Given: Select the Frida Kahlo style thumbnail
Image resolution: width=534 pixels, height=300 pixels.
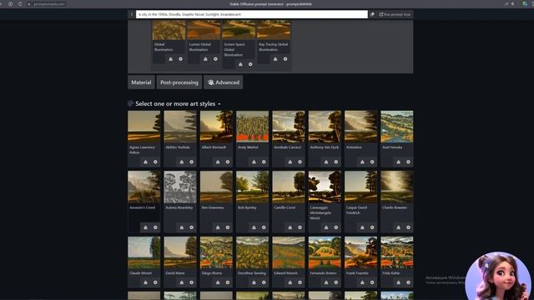Looking at the screenshot, I should pos(397,252).
